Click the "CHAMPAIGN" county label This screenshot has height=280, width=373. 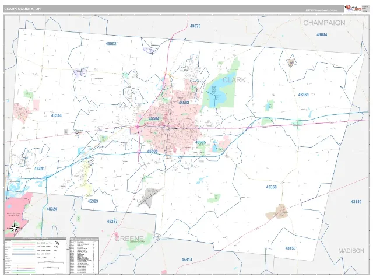324,23
